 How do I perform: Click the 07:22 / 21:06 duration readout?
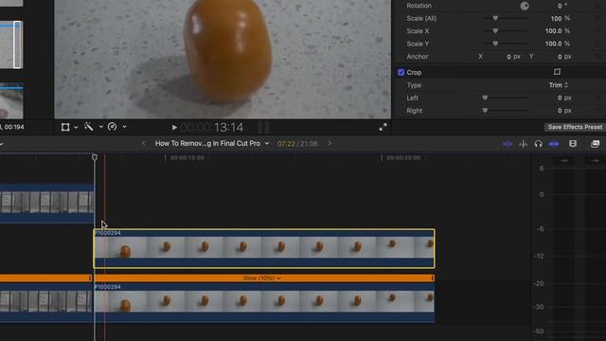[297, 143]
